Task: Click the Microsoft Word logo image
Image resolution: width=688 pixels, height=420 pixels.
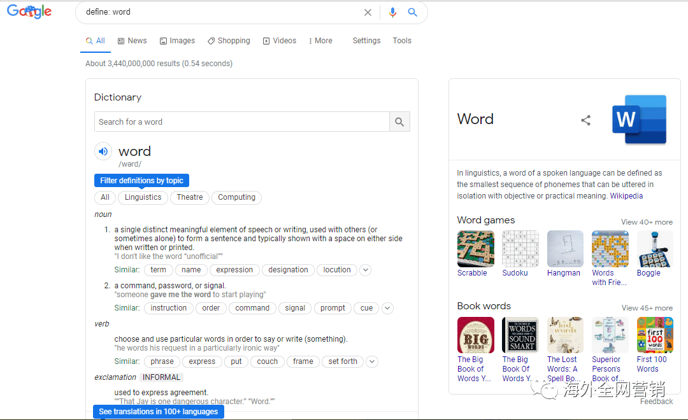Action: 639,120
